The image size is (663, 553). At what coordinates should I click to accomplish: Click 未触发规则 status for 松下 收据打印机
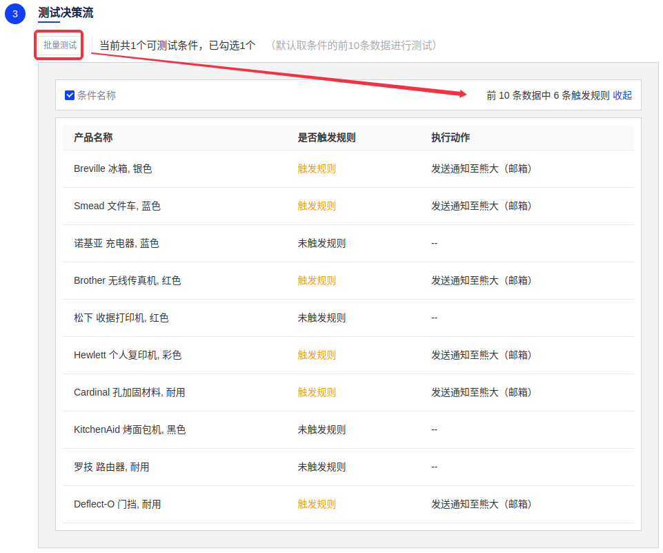pos(321,318)
